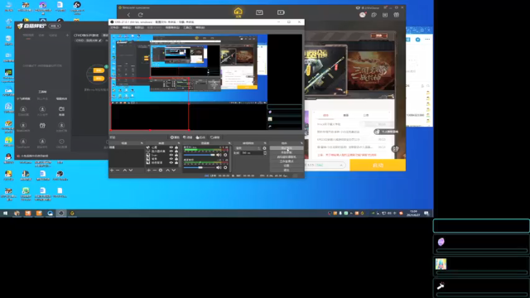The height and width of the screenshot is (298, 530).
Task: Hide the third source using its eye icon
Action: point(171,155)
